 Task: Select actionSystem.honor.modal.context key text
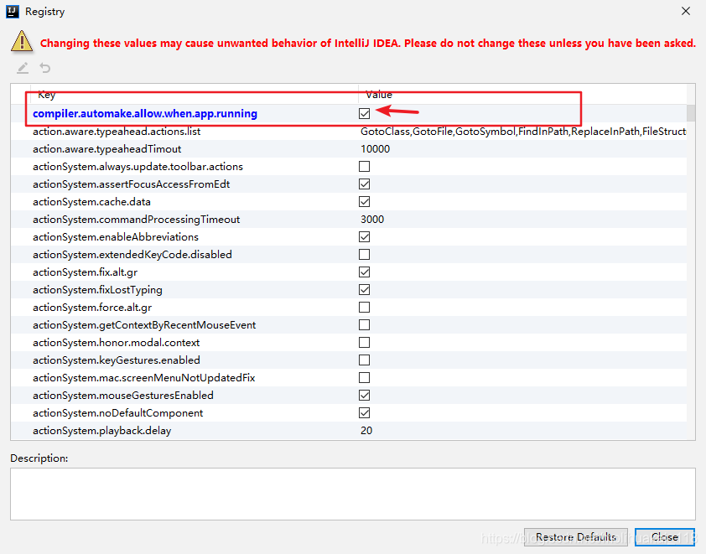(x=117, y=343)
